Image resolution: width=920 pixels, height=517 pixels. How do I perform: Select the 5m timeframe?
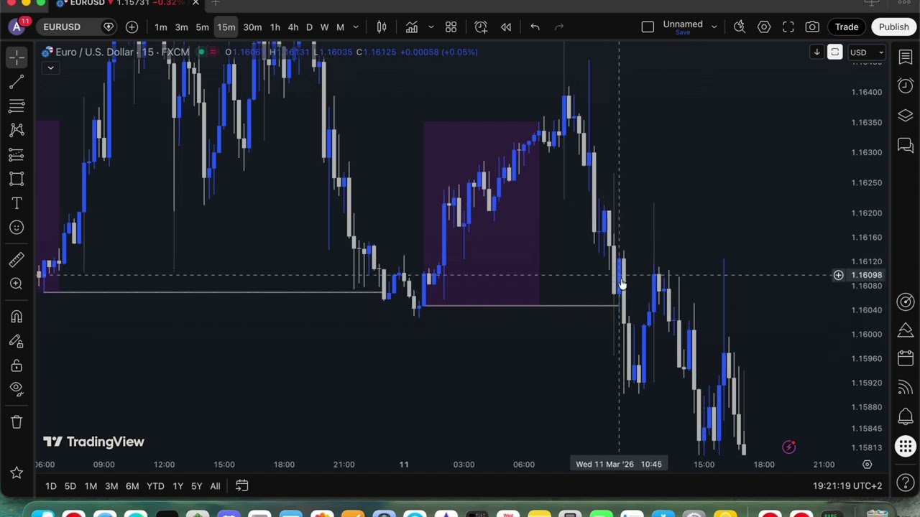coord(202,27)
